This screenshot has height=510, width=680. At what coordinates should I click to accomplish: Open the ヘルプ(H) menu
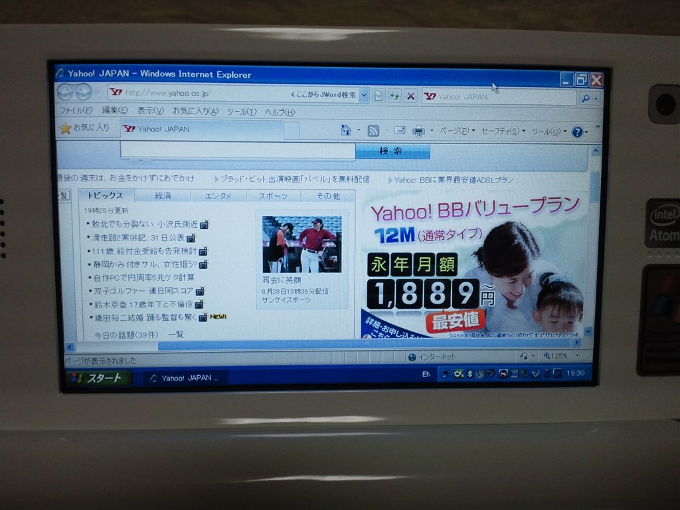280,112
